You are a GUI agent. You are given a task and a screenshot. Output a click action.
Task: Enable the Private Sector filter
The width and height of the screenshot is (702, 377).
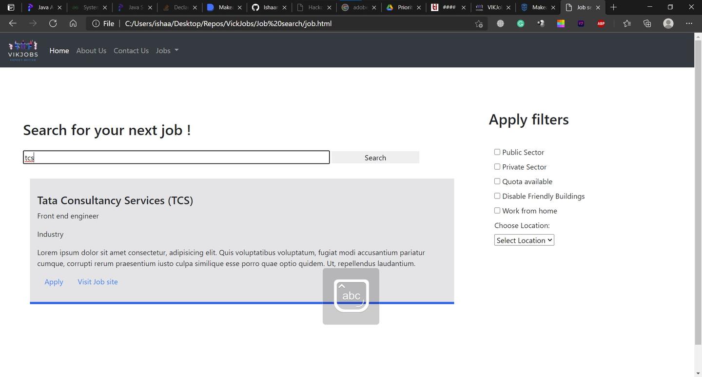point(497,167)
